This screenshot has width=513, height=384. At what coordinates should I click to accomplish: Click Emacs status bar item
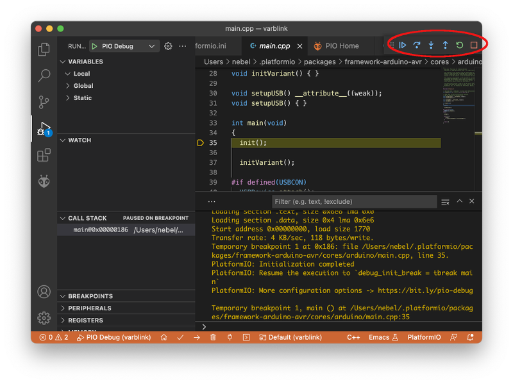coord(383,337)
